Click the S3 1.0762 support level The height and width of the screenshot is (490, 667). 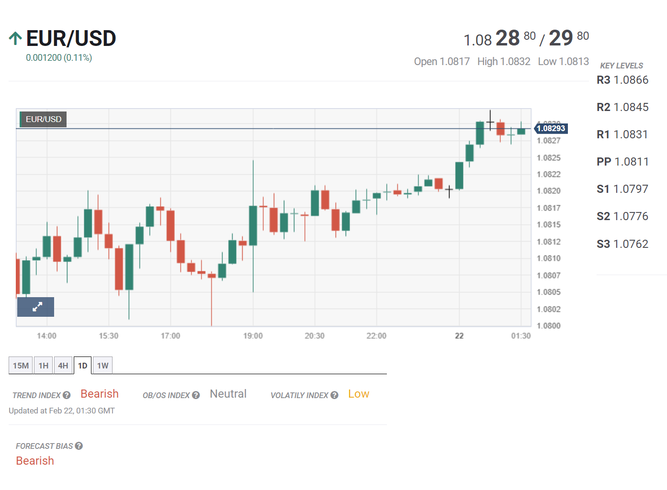point(622,244)
